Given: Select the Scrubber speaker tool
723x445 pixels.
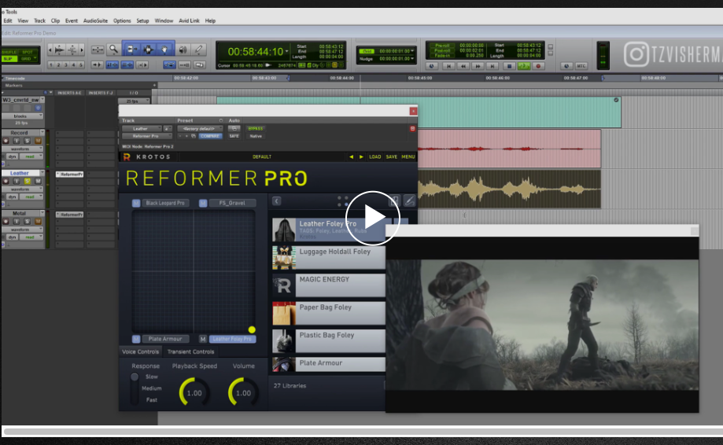Looking at the screenshot, I should pyautogui.click(x=183, y=50).
